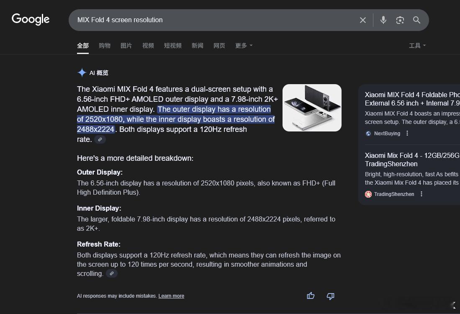Switch to the 图片 tab
The image size is (460, 314).
(x=126, y=46)
